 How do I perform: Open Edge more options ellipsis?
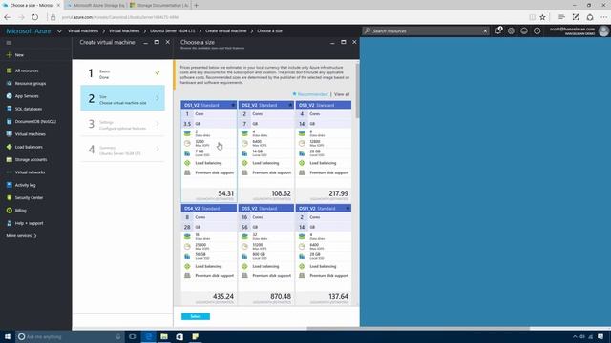click(x=603, y=17)
